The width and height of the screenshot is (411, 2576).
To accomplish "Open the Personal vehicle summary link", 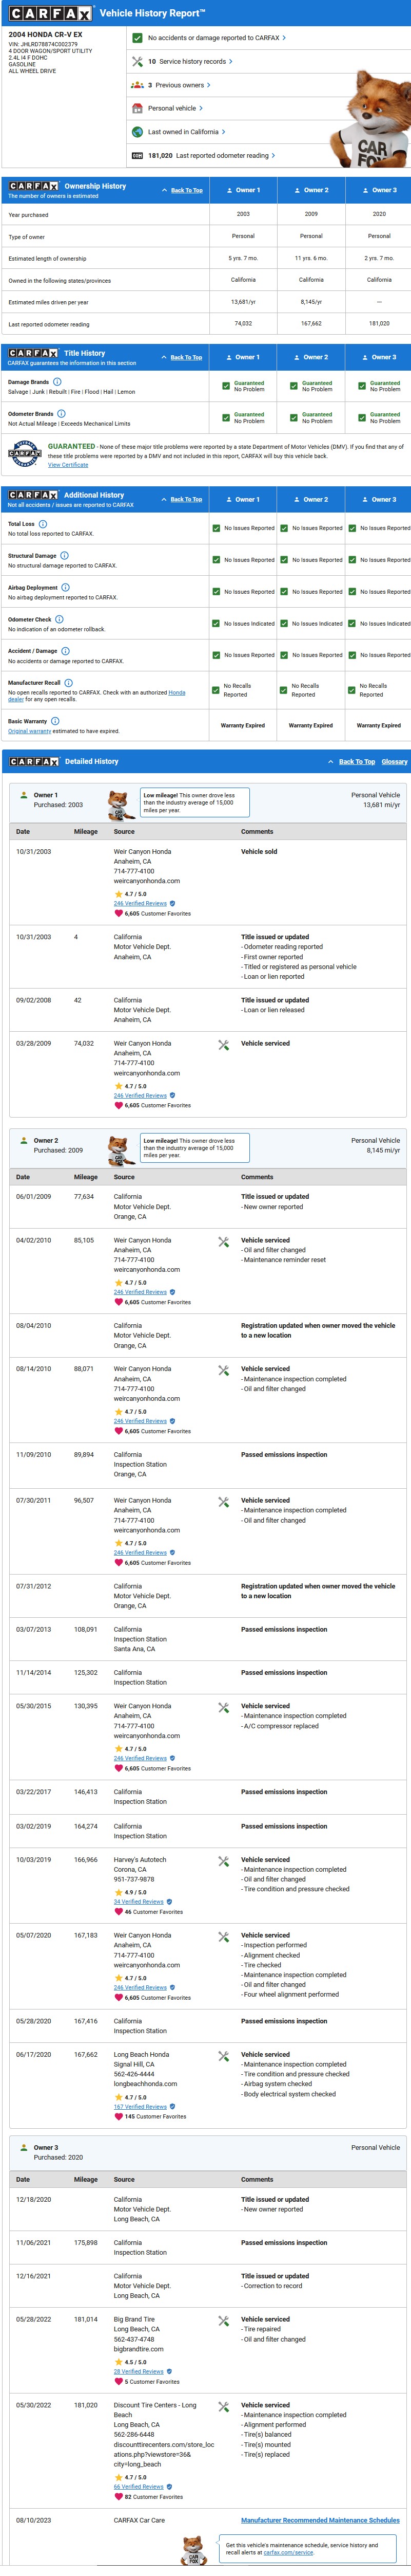I will click(x=175, y=108).
